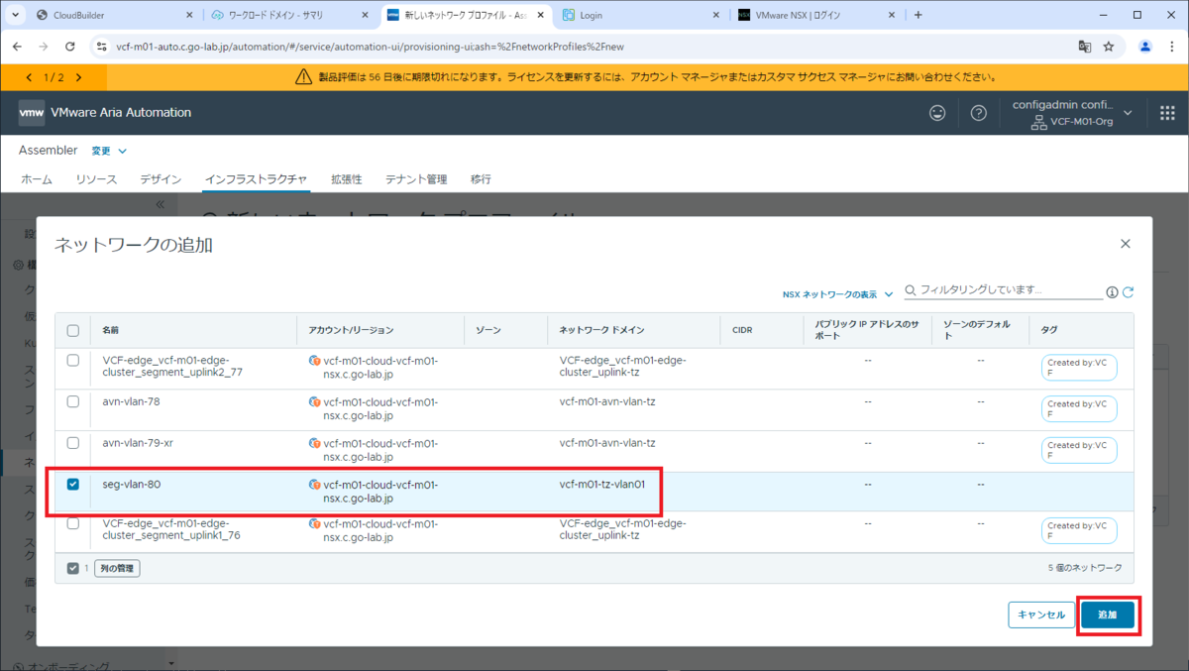Click the search magnifier icon

(x=911, y=291)
